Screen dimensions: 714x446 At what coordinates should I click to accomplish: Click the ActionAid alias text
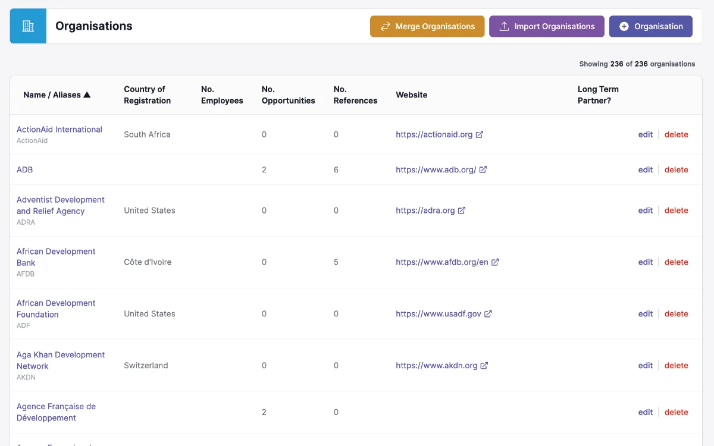(x=32, y=141)
